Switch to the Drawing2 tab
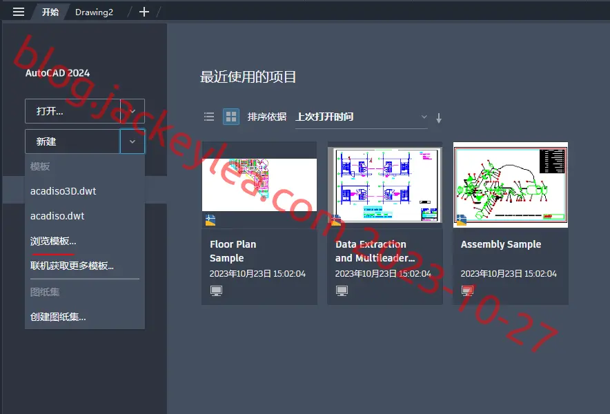Viewport: 610px width, 414px height. pyautogui.click(x=94, y=12)
